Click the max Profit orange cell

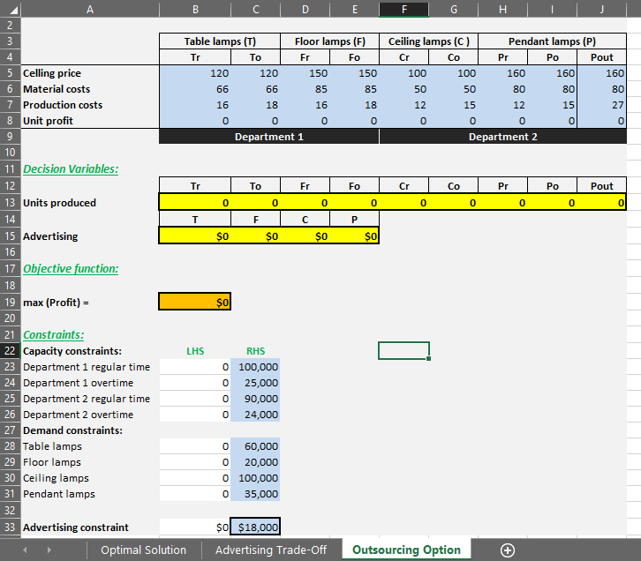195,302
